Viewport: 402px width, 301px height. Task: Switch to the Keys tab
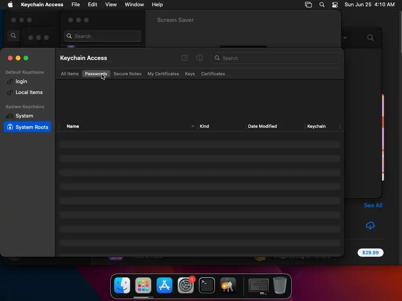tap(190, 74)
